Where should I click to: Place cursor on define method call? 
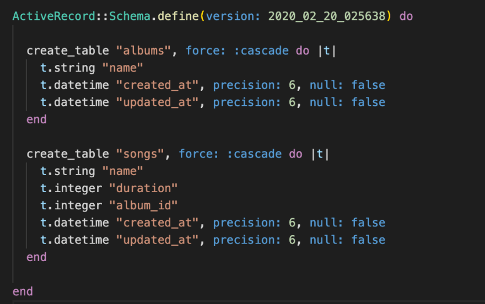(178, 16)
